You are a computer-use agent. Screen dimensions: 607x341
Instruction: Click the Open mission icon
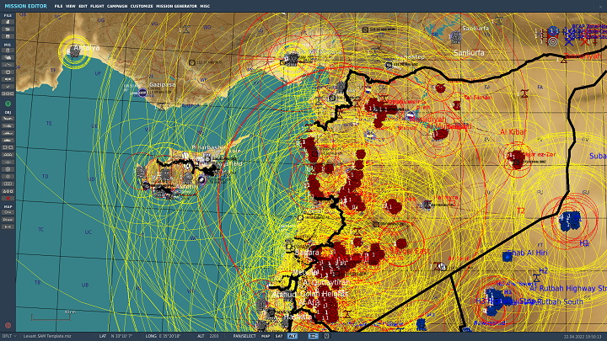pyautogui.click(x=8, y=29)
